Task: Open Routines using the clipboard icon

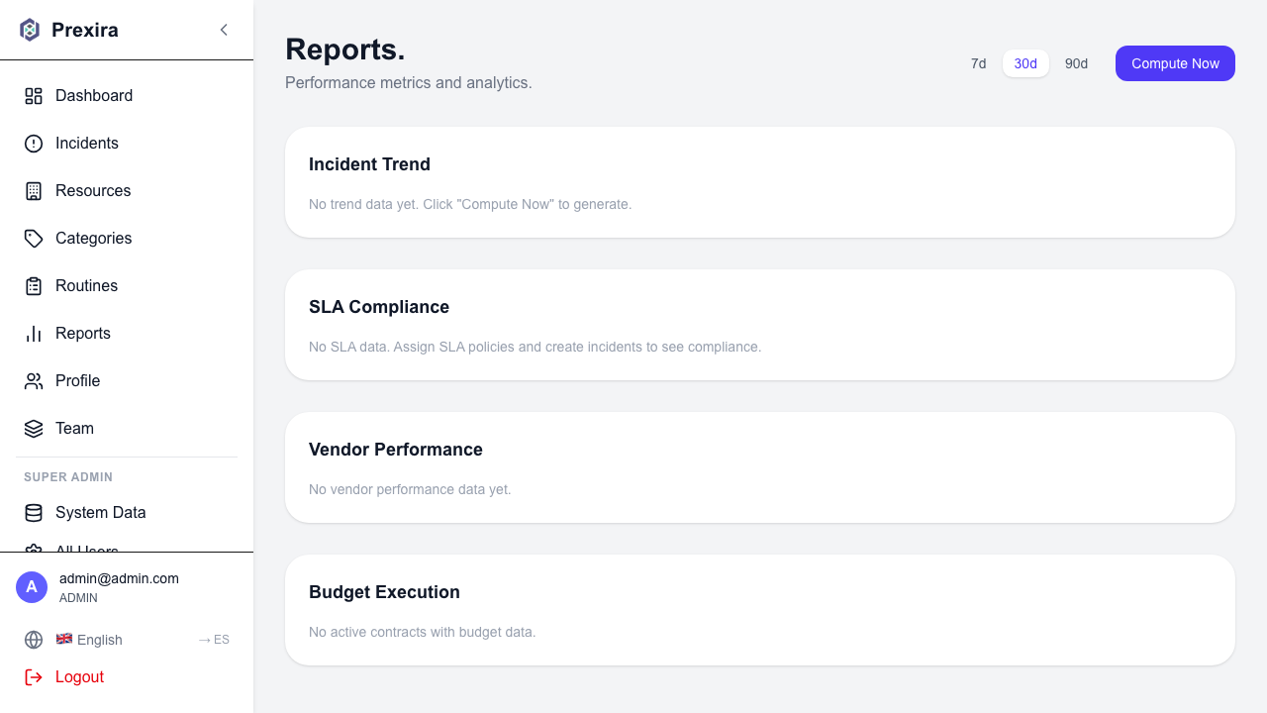Action: (33, 285)
